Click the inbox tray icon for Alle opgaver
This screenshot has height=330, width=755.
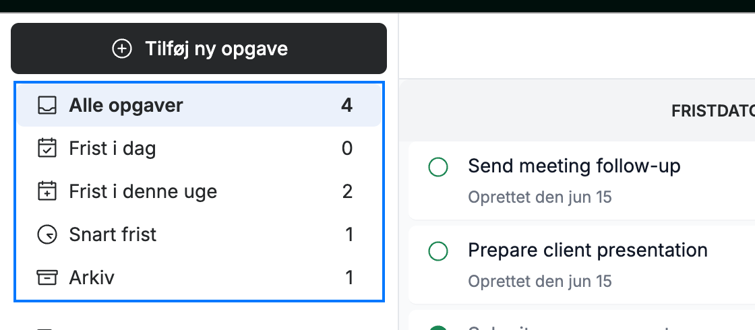[47, 105]
